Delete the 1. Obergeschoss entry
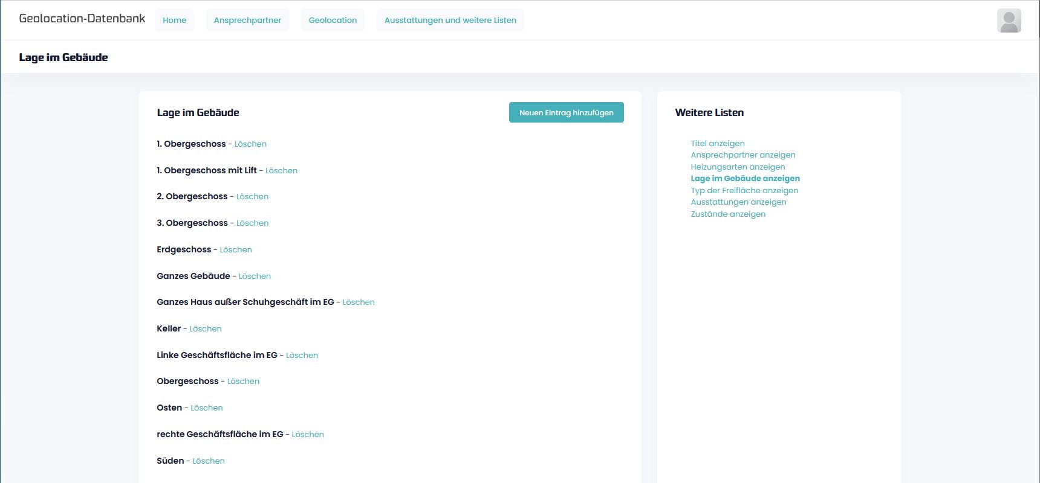Screen dimensions: 1040x483 [250, 144]
